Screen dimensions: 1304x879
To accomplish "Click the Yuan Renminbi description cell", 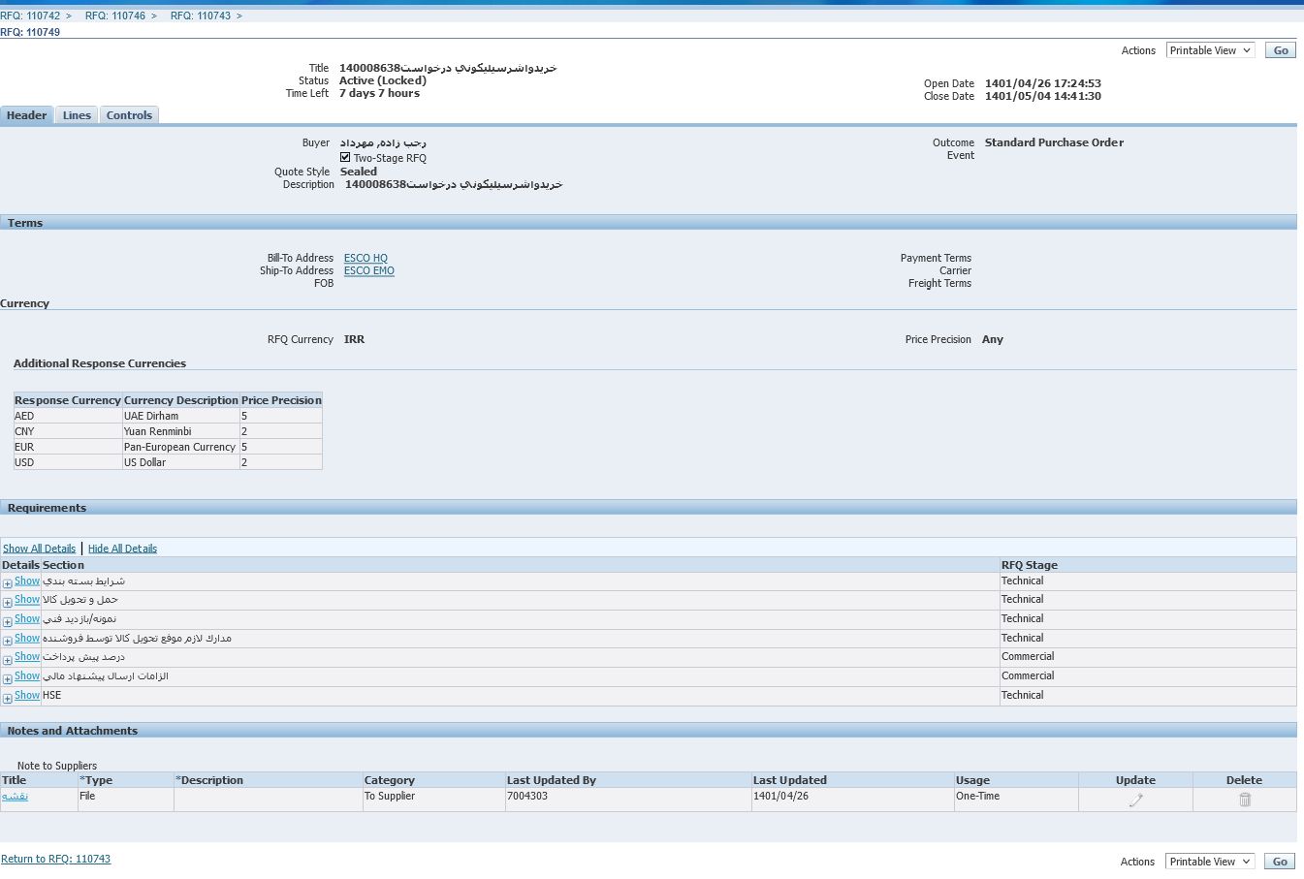I will [180, 431].
